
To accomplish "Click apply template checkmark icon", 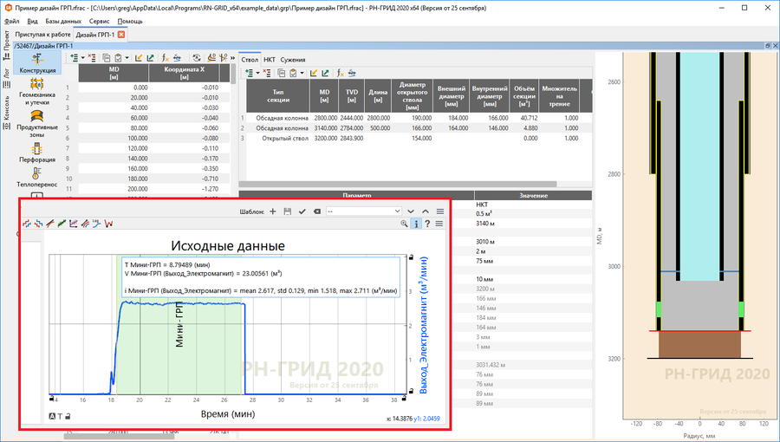I will 302,211.
